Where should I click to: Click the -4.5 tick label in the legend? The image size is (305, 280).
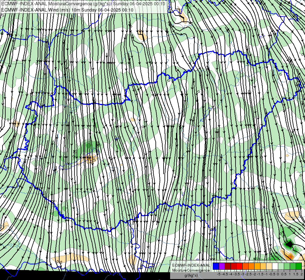[225, 274]
